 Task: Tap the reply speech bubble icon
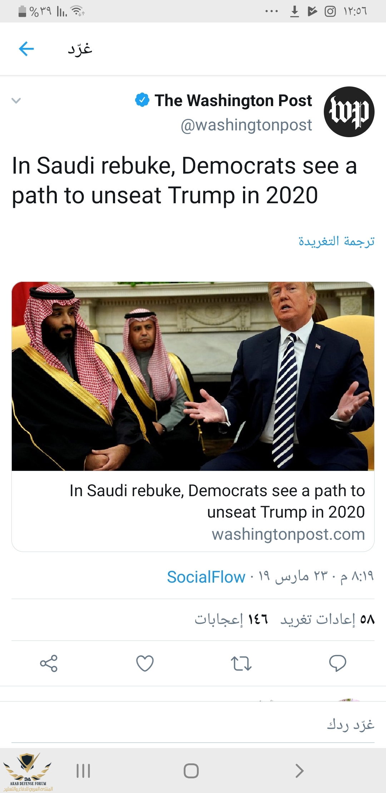[337, 663]
